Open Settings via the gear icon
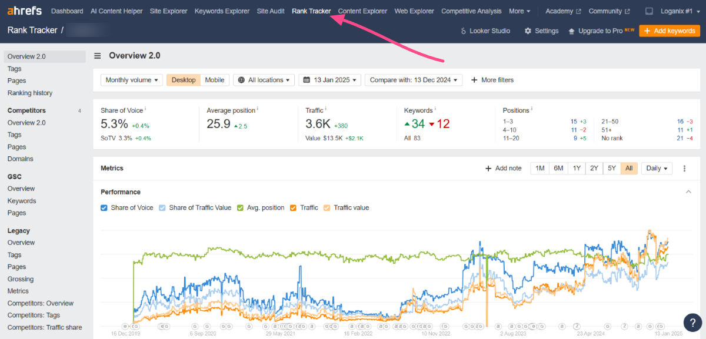 pyautogui.click(x=528, y=31)
